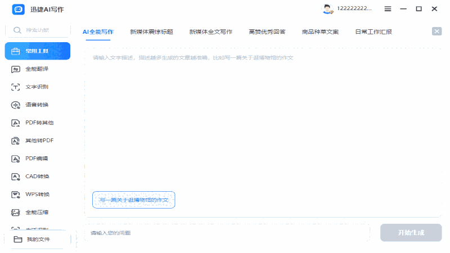Select the PDF转其他 sidebar label
The width and height of the screenshot is (450, 253).
pyautogui.click(x=39, y=123)
